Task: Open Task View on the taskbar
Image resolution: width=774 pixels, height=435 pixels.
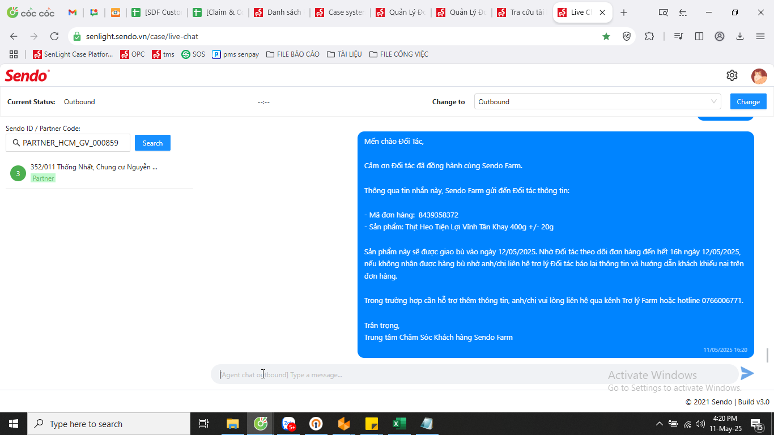Action: (204, 424)
